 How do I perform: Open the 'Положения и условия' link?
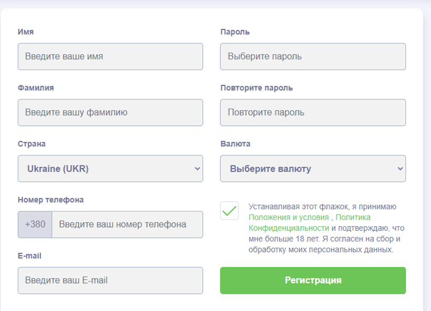[289, 217]
